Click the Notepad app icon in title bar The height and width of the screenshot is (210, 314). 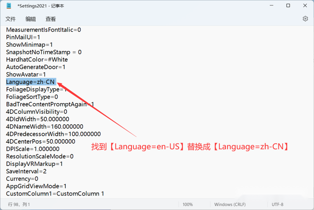point(9,6)
